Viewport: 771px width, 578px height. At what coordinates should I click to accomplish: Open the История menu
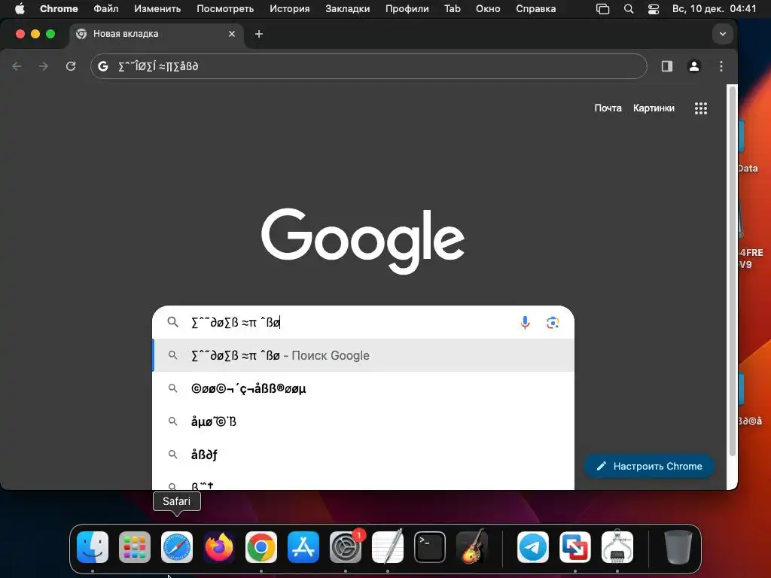290,9
